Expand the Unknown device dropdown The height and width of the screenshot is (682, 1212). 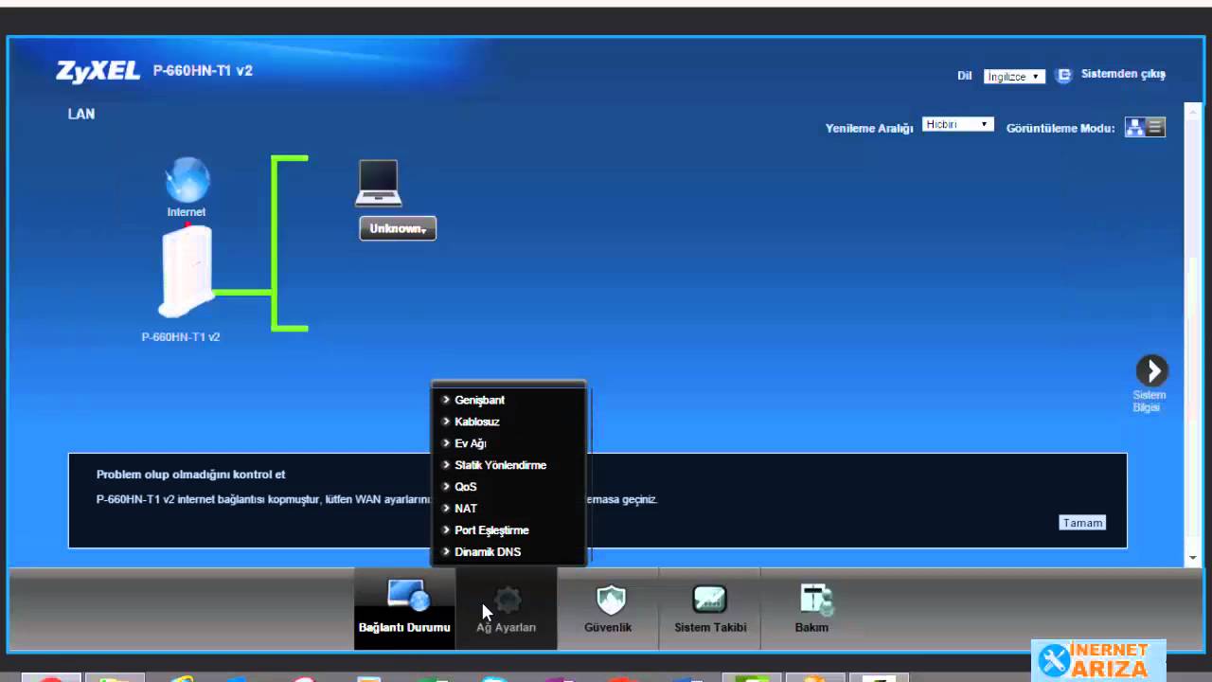pyautogui.click(x=398, y=228)
